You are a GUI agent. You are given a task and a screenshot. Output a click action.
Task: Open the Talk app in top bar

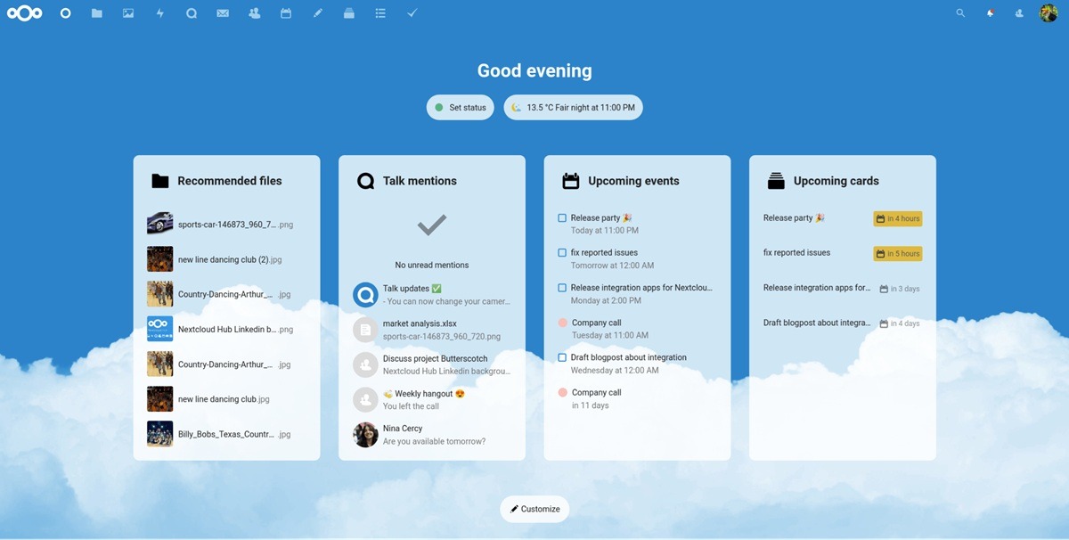tap(192, 13)
